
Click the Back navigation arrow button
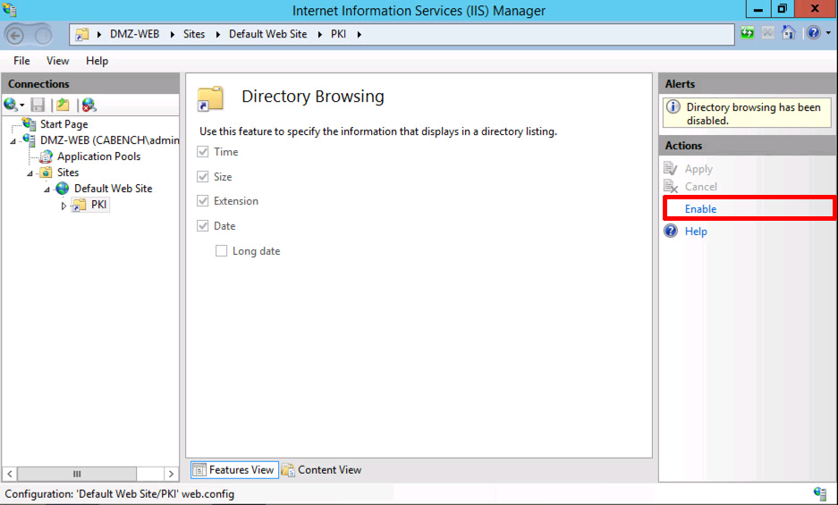tap(15, 36)
